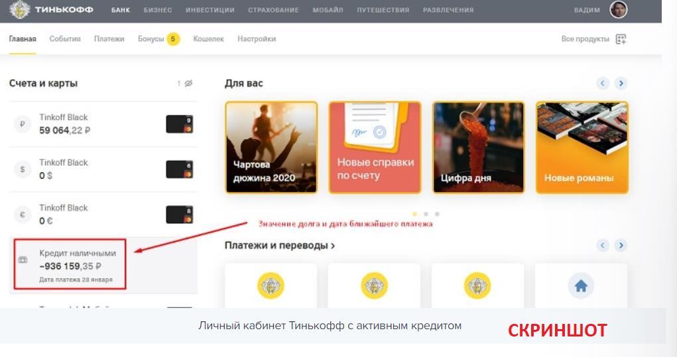Viewport: 677px width, 357px height.
Task: Switch to the Бонусы tab
Action: [x=151, y=39]
